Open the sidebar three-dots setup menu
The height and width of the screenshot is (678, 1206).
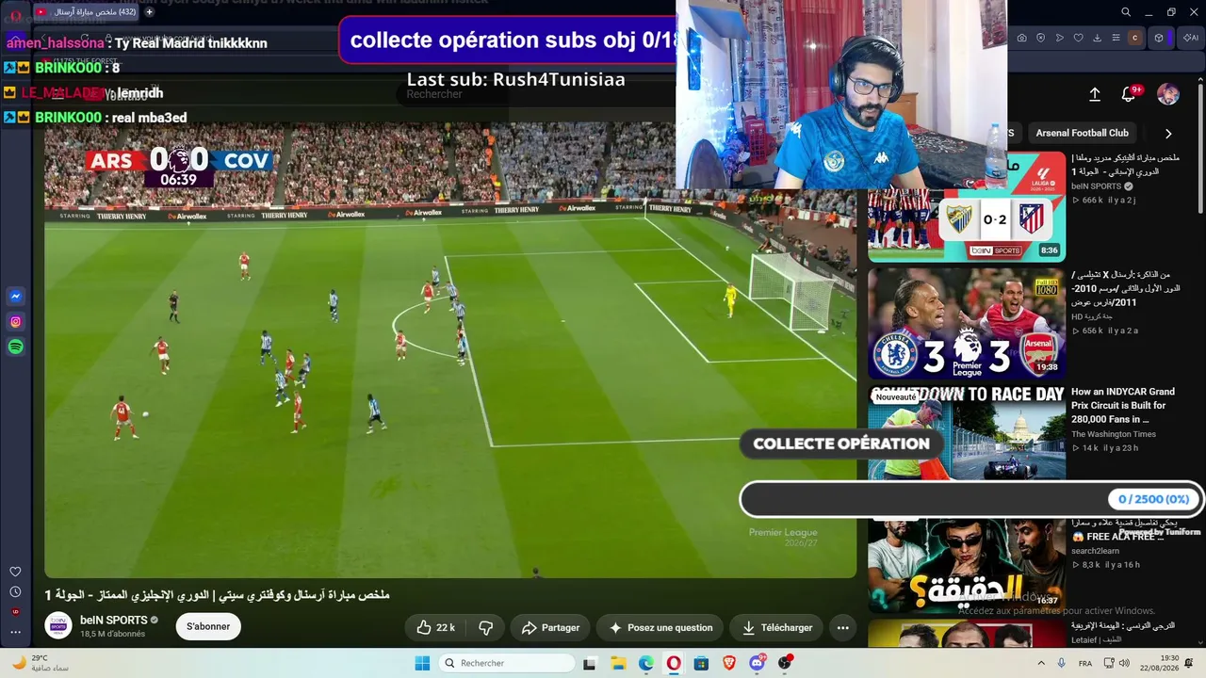[x=15, y=632]
